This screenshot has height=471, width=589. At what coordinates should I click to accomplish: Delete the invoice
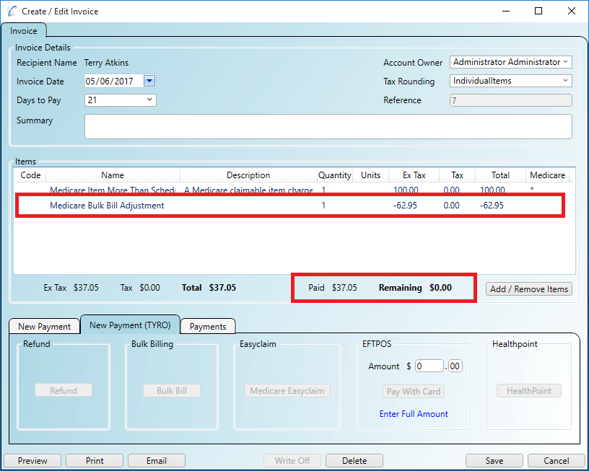pyautogui.click(x=354, y=460)
